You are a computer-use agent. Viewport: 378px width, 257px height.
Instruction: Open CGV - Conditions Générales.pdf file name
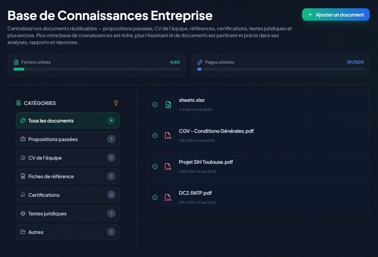coord(216,131)
